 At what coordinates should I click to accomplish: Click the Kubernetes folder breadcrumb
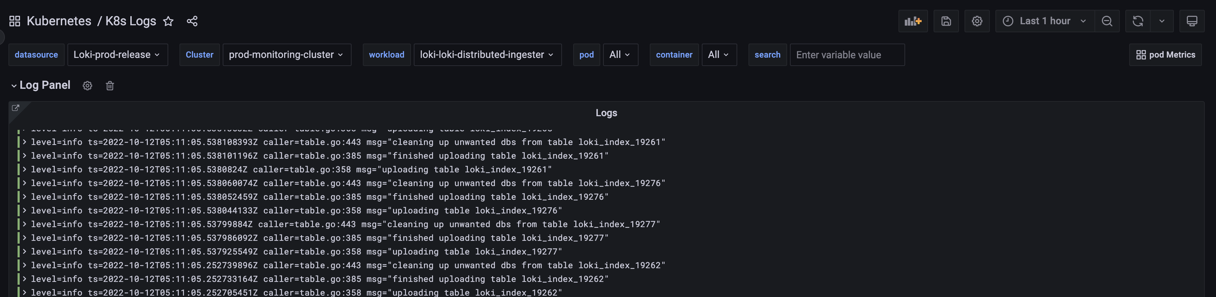pyautogui.click(x=59, y=21)
